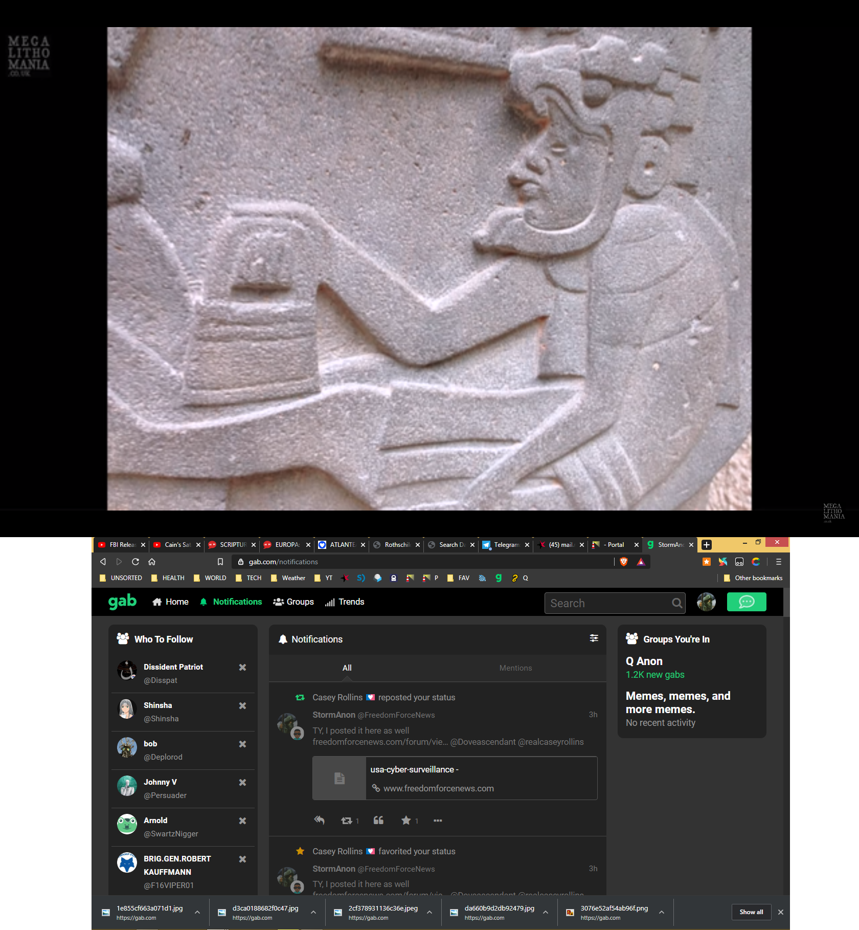Click the quote icon under the post
Image resolution: width=859 pixels, height=930 pixels.
pyautogui.click(x=378, y=820)
